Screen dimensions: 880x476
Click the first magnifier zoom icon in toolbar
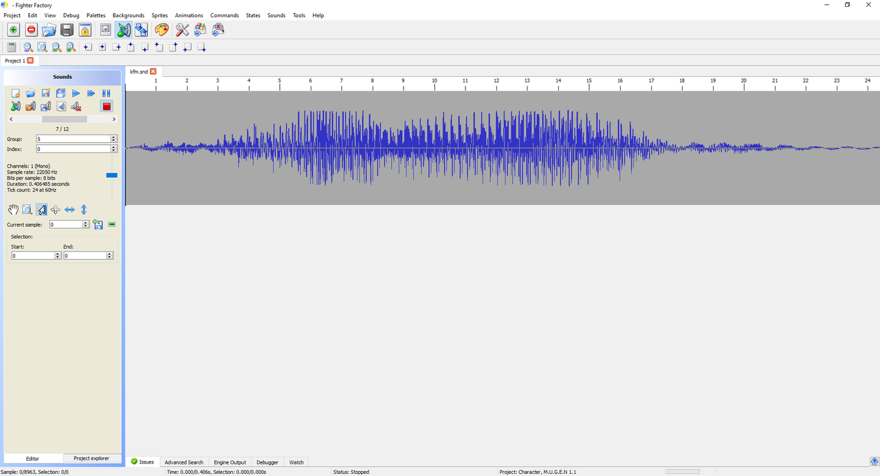pos(28,47)
